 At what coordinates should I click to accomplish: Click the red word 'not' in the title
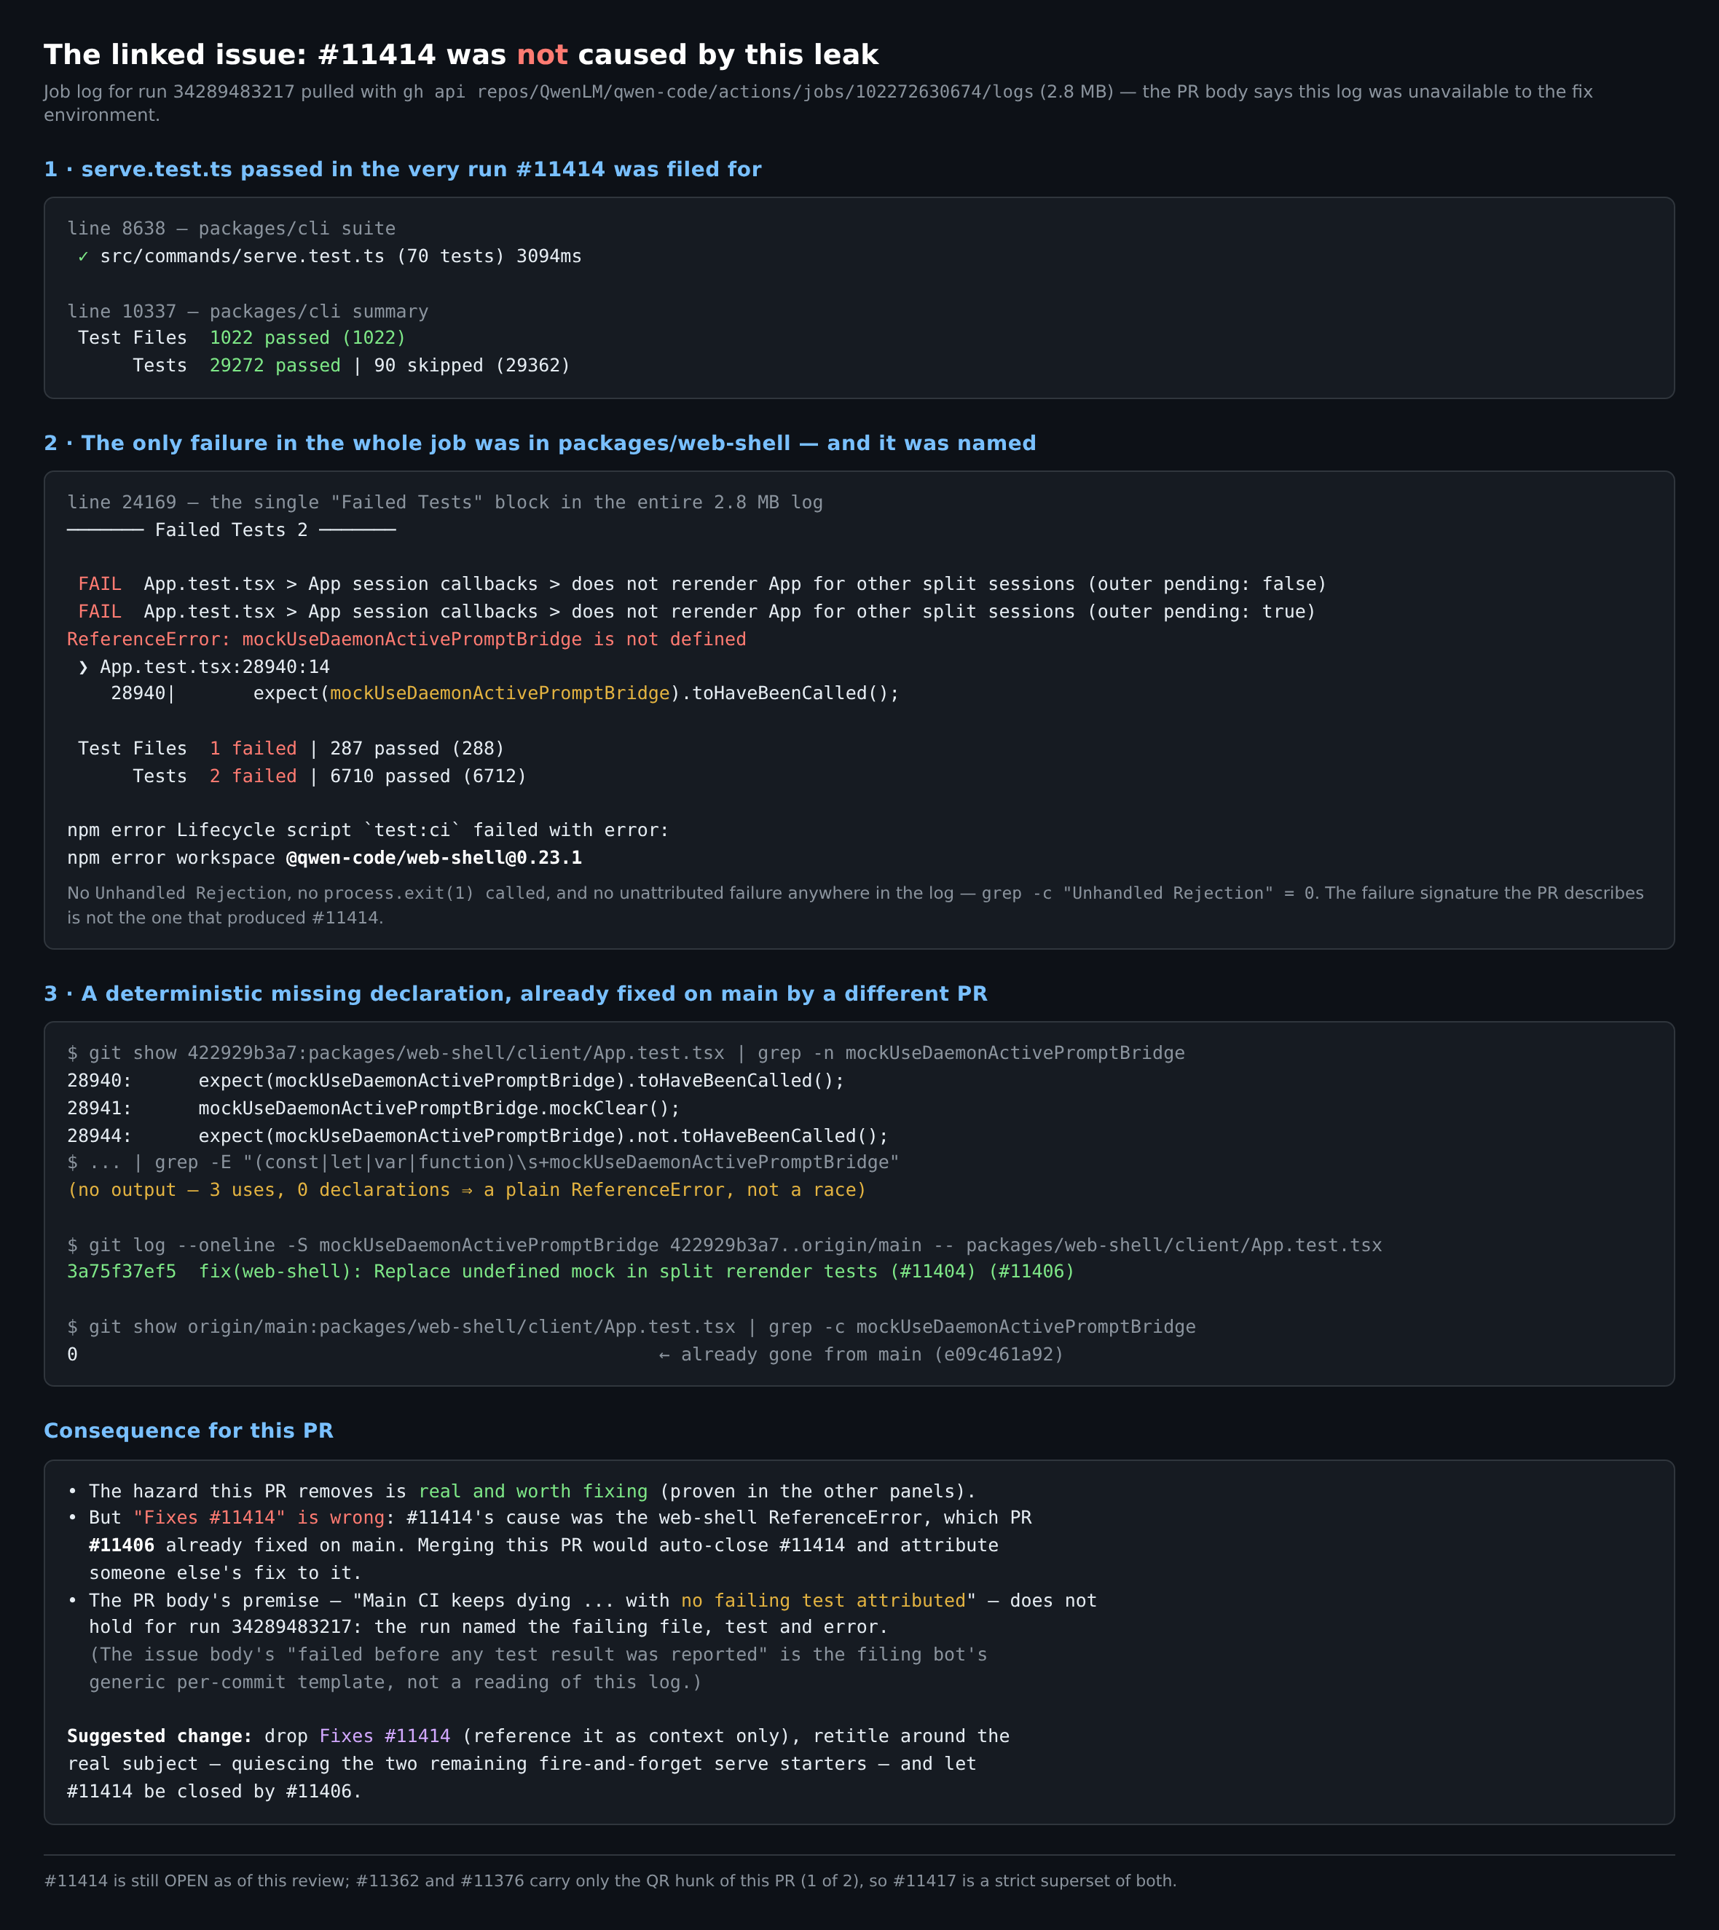click(542, 55)
